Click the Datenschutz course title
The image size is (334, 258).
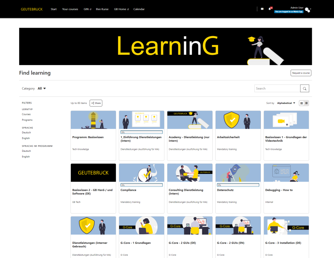click(225, 190)
